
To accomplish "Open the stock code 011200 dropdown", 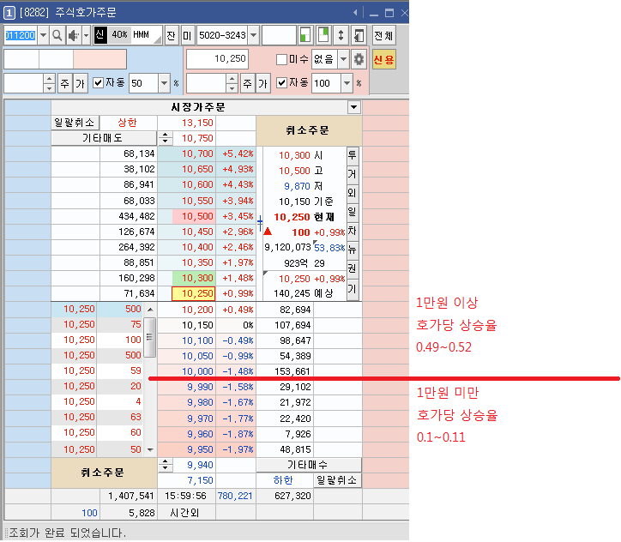I will pos(43,36).
